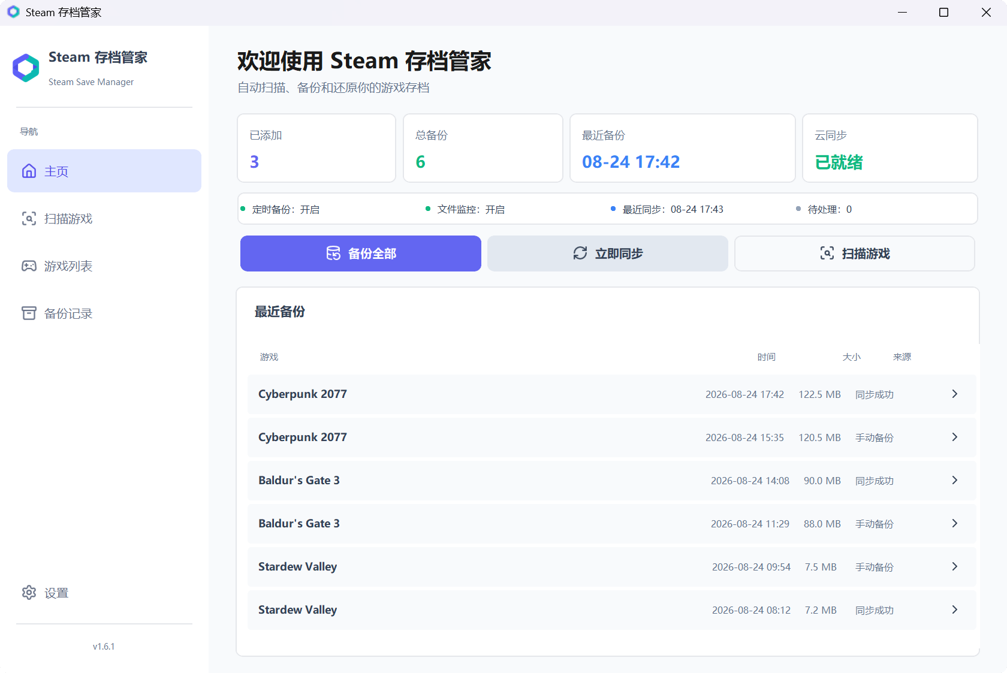Click the 总备份 stat card showing 6
Viewport: 1007px width, 673px height.
483,148
